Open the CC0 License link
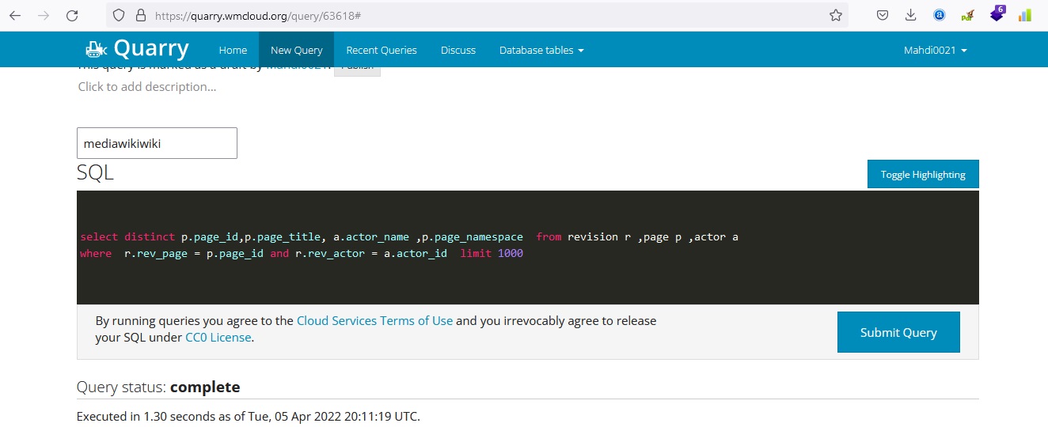The width and height of the screenshot is (1048, 427). coord(218,338)
